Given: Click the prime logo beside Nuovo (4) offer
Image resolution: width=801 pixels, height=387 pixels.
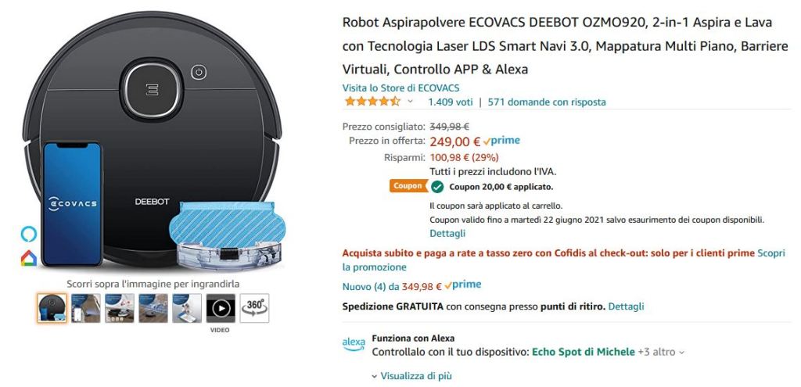Looking at the screenshot, I should [x=463, y=285].
